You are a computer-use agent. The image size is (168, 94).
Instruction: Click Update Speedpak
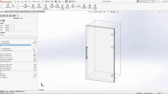[84, 7]
